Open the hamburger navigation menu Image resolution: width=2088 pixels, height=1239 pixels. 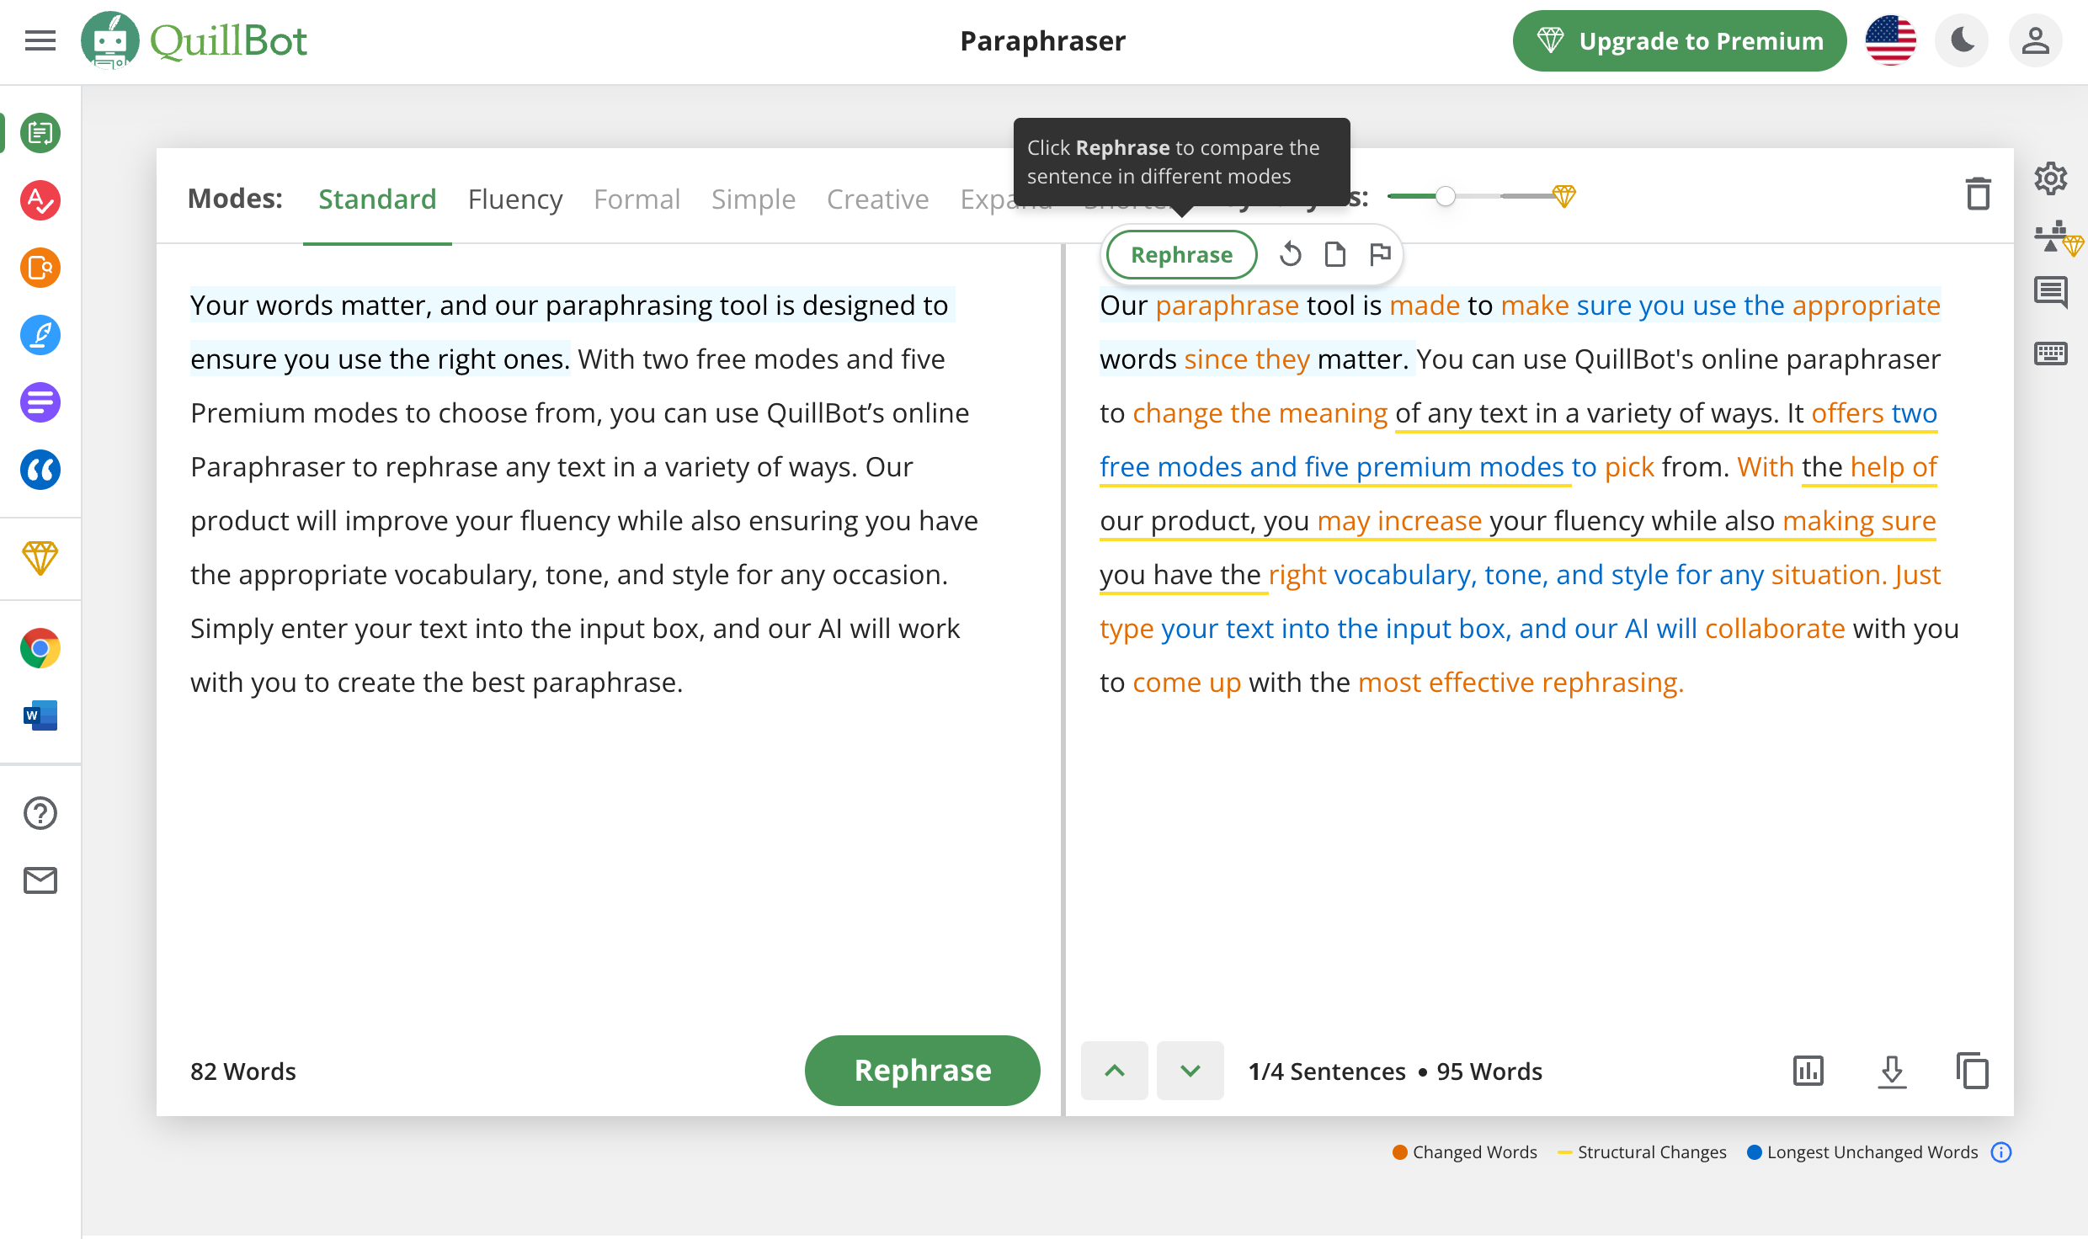pos(40,40)
